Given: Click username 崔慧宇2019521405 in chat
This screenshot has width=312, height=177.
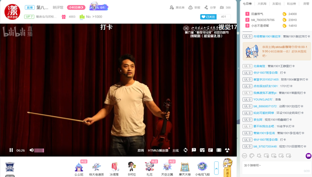Looking at the screenshot, I should (x=266, y=79).
